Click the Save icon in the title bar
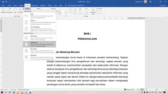This screenshot has height=94, width=168. pos(3,2)
